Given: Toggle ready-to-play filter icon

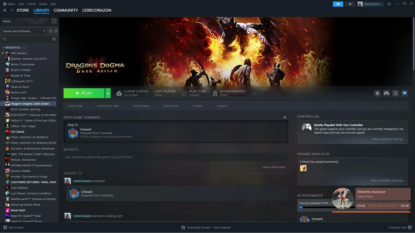Looking at the screenshot, I should [x=56, y=31].
